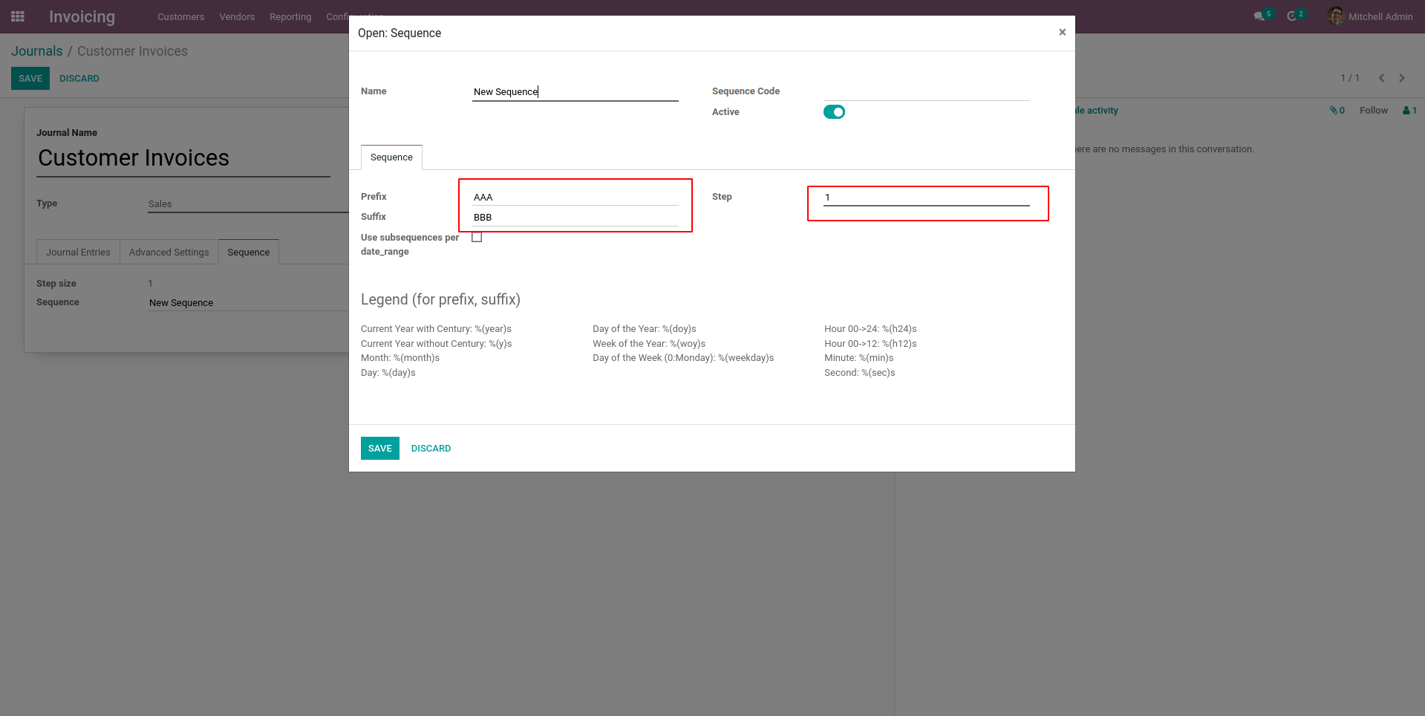Click 'Legend (for prefix, suffix)' heading
This screenshot has width=1425, height=716.
tap(440, 299)
